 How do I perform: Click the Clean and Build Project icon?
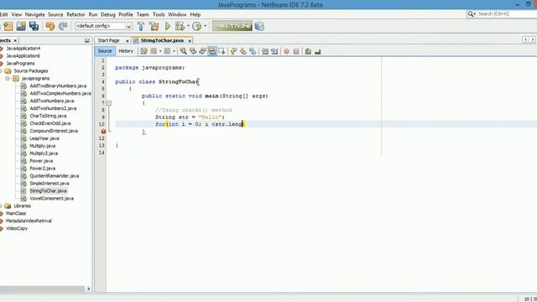154,26
